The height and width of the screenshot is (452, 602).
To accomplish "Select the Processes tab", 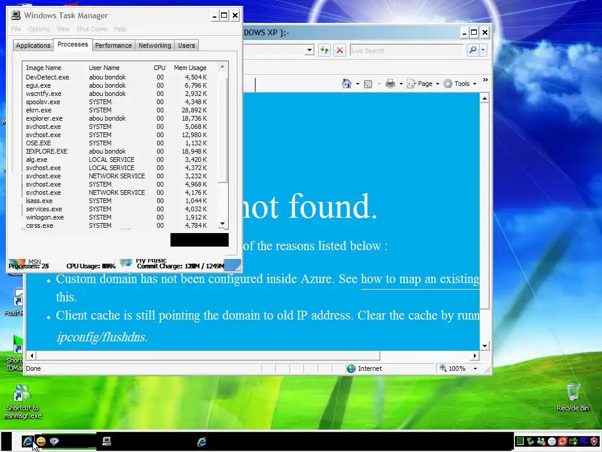I will pyautogui.click(x=72, y=45).
